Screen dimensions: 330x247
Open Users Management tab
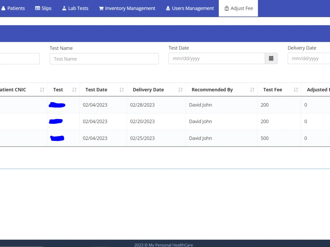click(190, 9)
